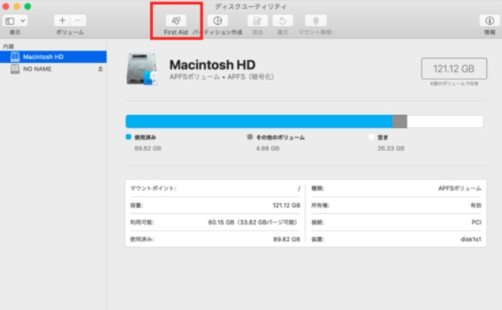Select Macintosh HD in the sidebar
Image resolution: width=502 pixels, height=310 pixels.
53,57
